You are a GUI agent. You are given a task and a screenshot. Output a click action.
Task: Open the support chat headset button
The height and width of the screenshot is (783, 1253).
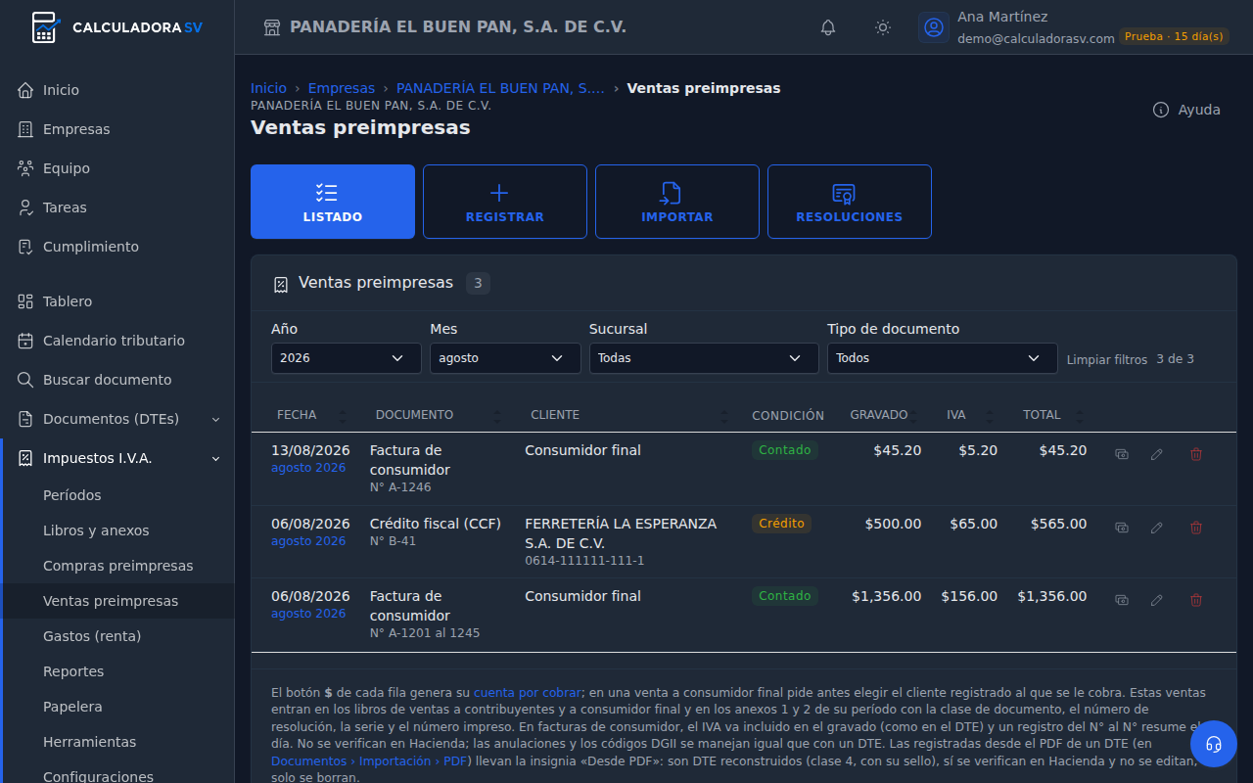click(1214, 744)
